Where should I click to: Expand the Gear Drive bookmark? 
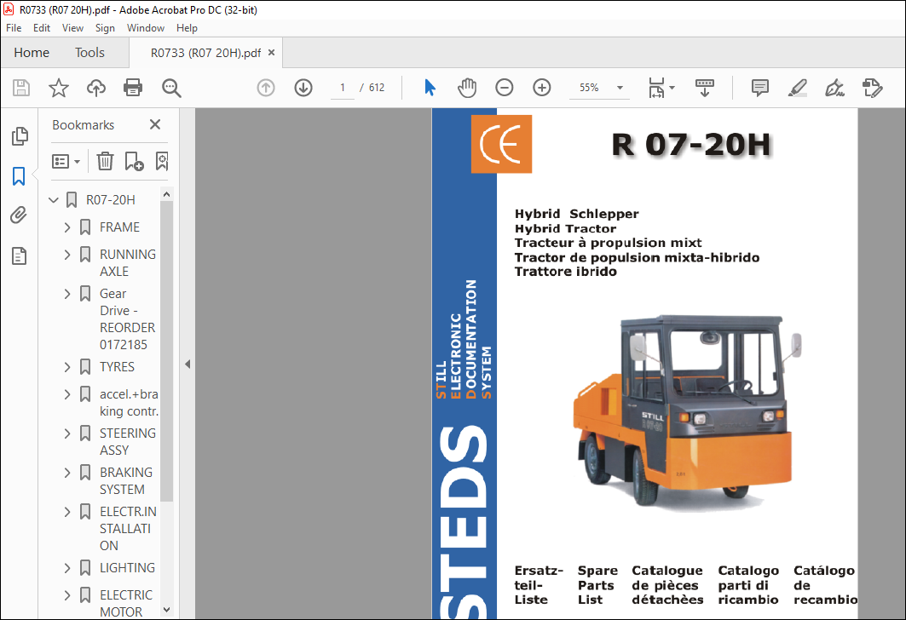click(x=67, y=294)
